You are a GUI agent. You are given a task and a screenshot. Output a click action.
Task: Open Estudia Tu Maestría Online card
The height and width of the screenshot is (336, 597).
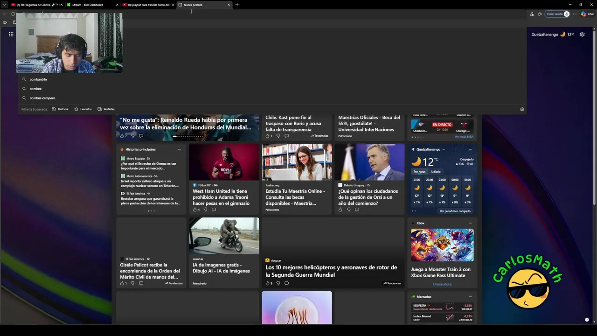pos(295,197)
